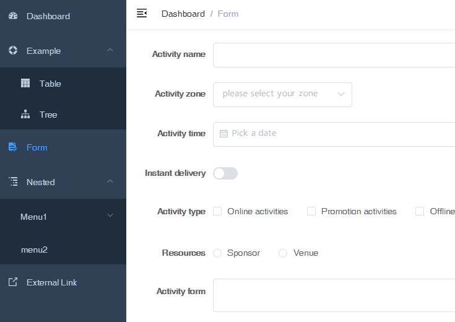Toggle the Instant delivery switch

point(225,173)
